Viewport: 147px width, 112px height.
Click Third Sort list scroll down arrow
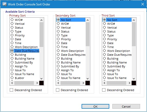(x=134, y=78)
